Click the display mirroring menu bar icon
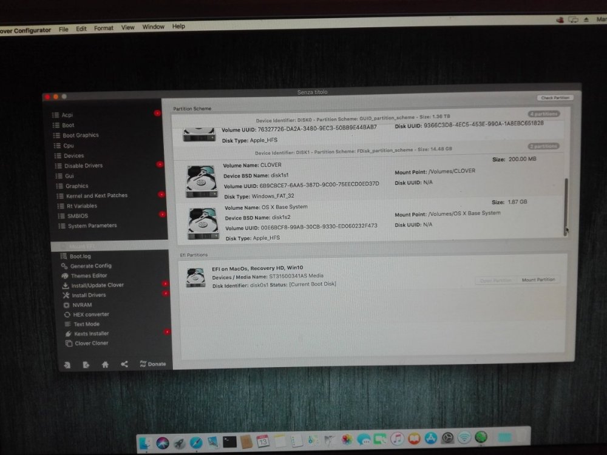Viewport: 607px width, 455px height. click(574, 20)
